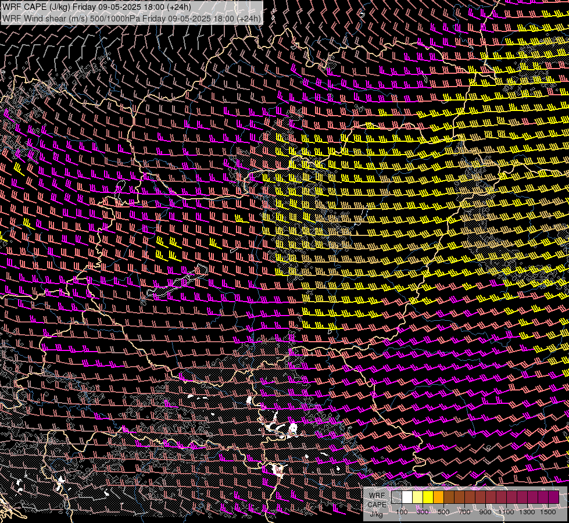Click the '100' legend value
The image size is (569, 523).
pos(402,512)
